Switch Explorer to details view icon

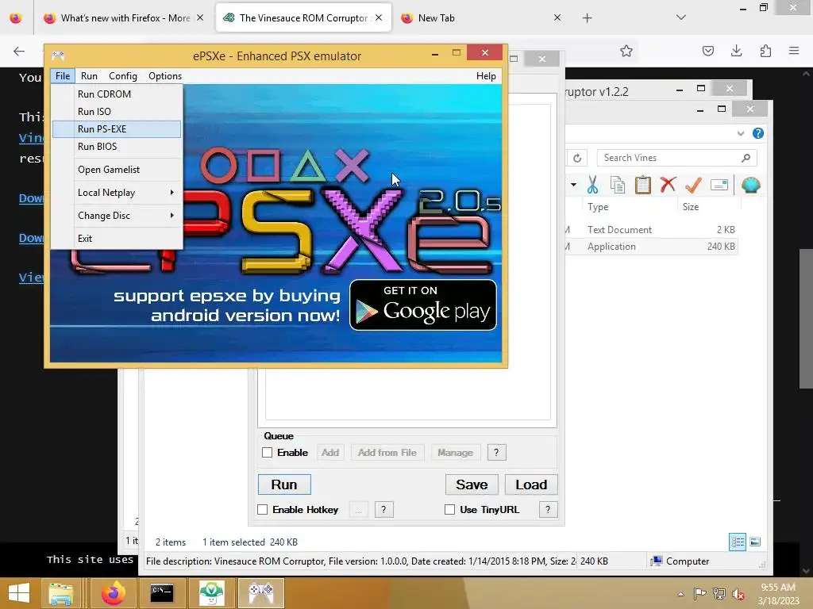pos(738,542)
